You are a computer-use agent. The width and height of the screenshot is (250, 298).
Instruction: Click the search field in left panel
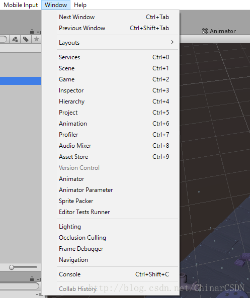[x=4, y=39]
